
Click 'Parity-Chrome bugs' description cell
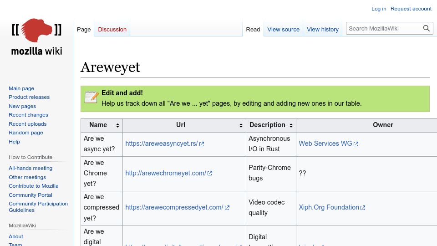pyautogui.click(x=271, y=173)
